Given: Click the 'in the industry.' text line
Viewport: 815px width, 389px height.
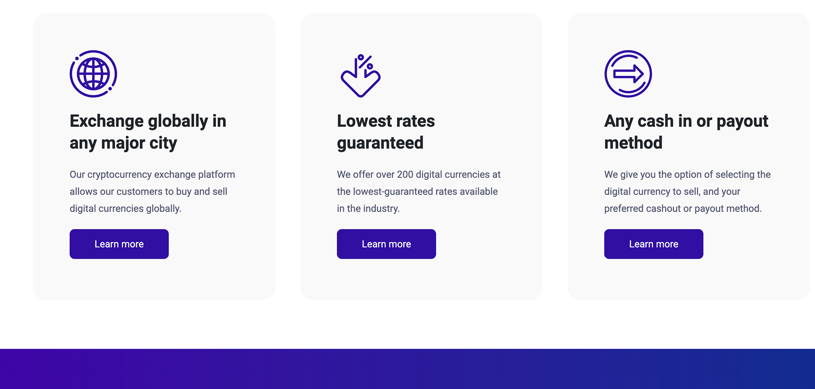Looking at the screenshot, I should pyautogui.click(x=368, y=208).
